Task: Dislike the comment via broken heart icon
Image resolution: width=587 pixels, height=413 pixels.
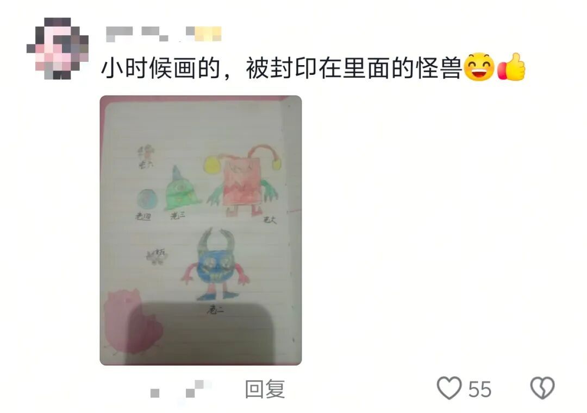Action: click(542, 387)
